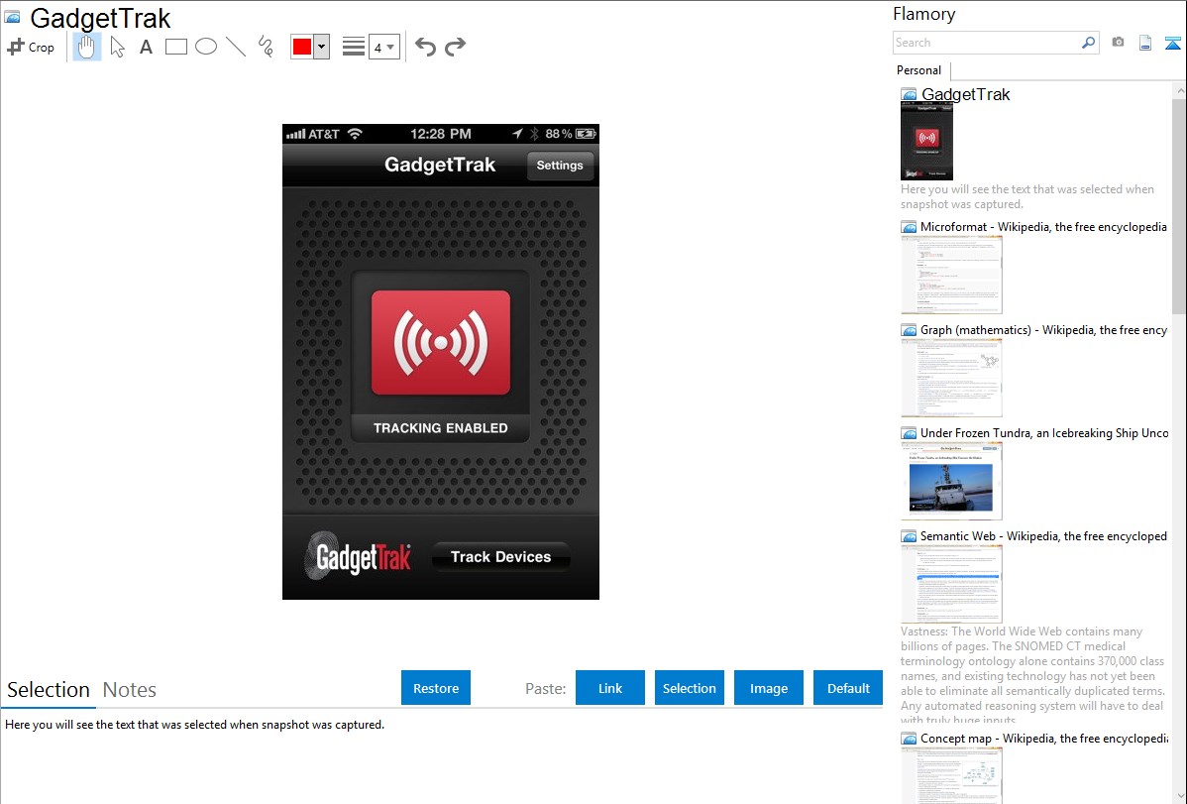Click the search magnifier icon
Screen dimensions: 1187x804
1089,43
